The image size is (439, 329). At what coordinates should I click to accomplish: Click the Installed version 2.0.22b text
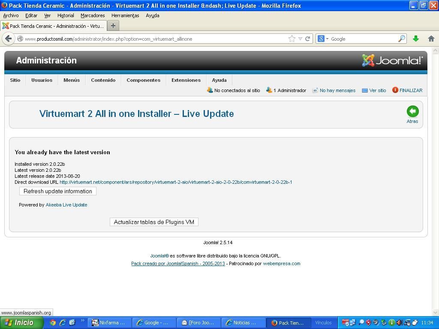tap(40, 164)
